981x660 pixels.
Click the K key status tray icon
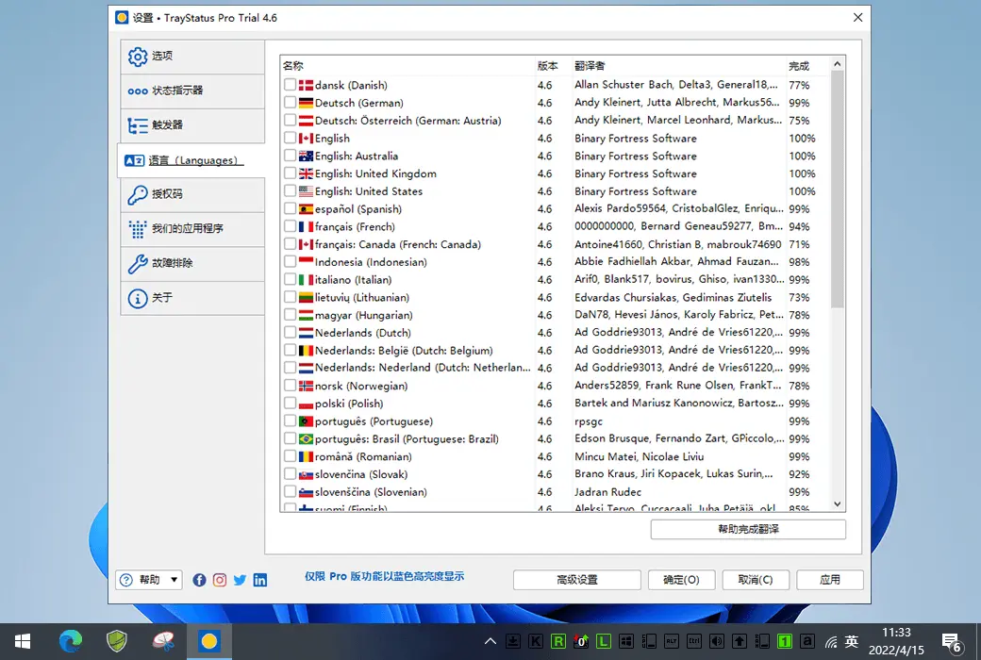click(536, 641)
